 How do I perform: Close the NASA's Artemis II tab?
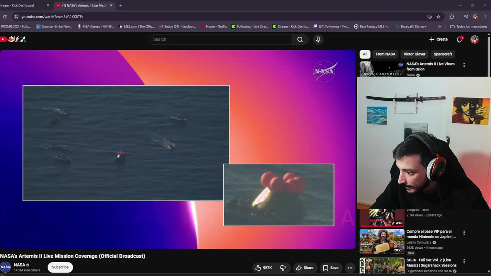point(111,5)
